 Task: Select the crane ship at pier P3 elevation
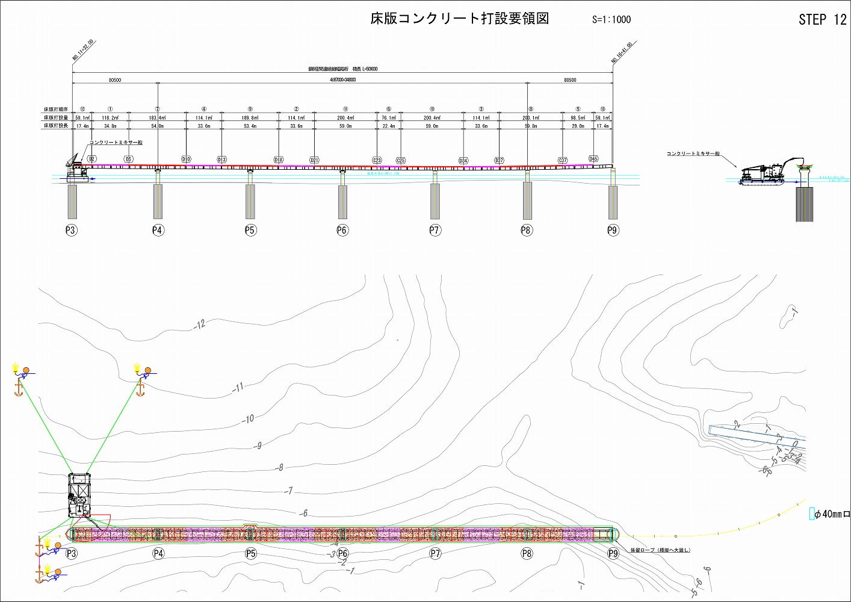pyautogui.click(x=76, y=169)
